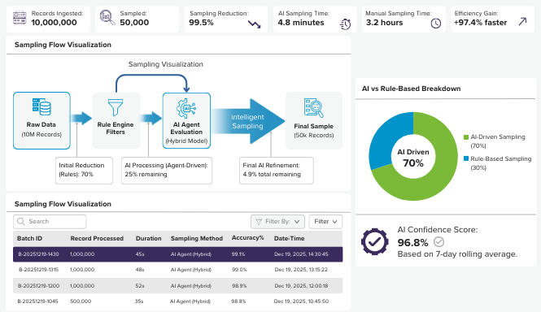Click the +97.4% faster value
Viewport: 541px width, 312px height.
[480, 23]
